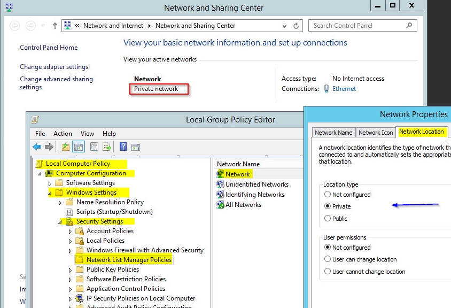Open the View menu
The image size is (451, 308).
pos(87,134)
